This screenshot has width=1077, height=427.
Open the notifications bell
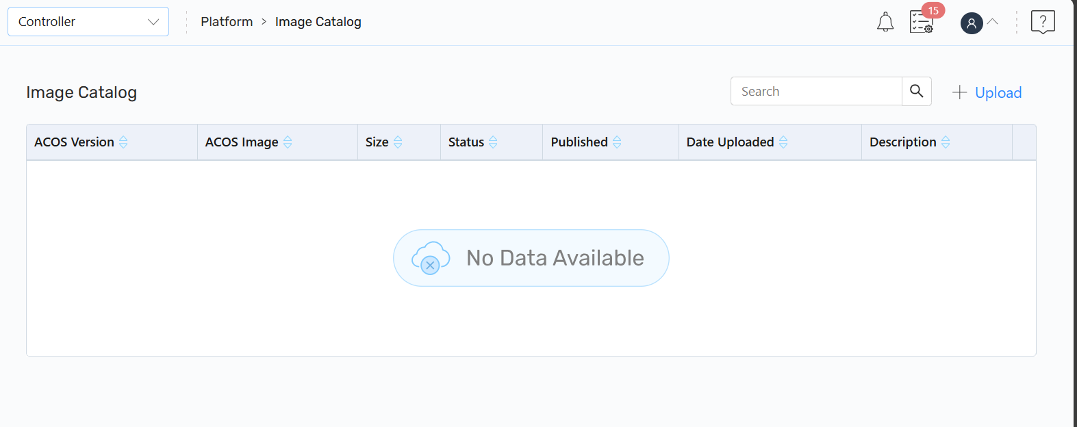[x=885, y=22]
